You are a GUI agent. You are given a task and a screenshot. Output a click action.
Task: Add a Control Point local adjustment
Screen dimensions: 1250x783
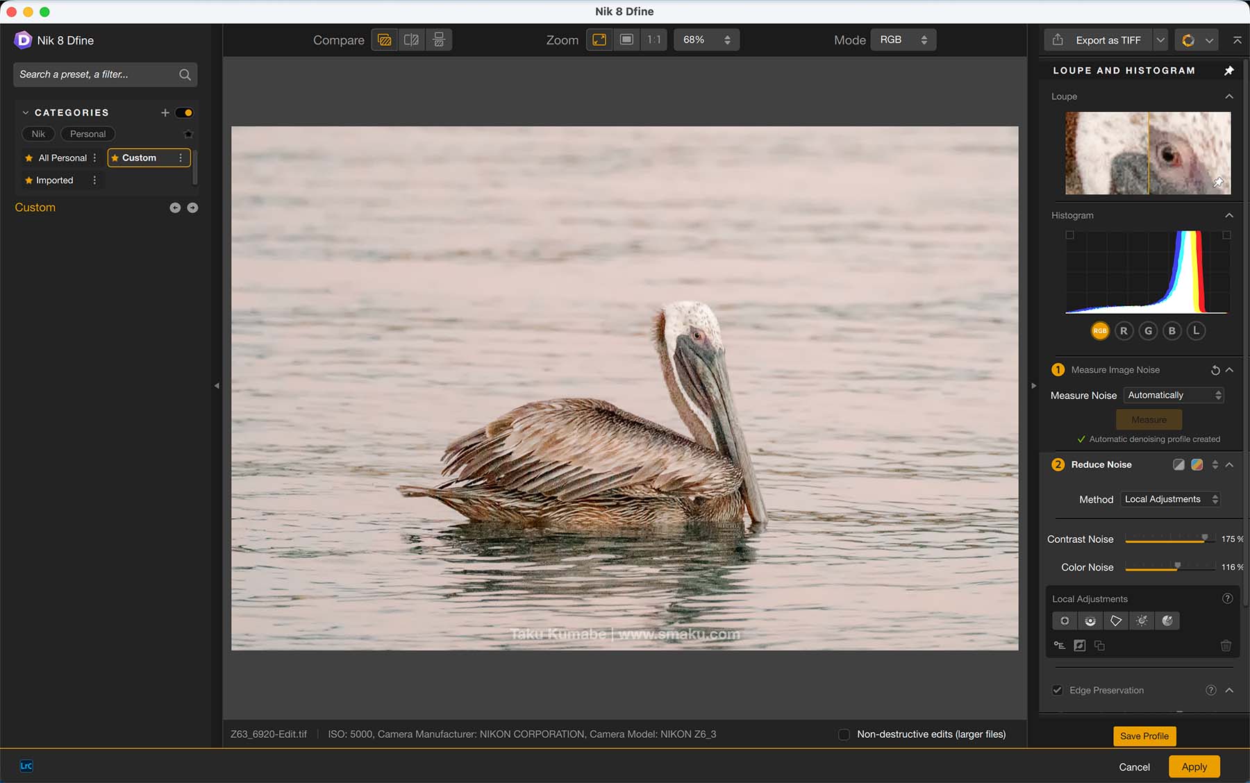click(1065, 621)
